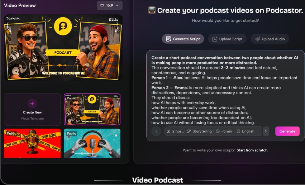Image resolution: width=305 pixels, height=185 pixels.
Task: Click the plus add-attachment button in prompt bar
Action: [x=156, y=131]
